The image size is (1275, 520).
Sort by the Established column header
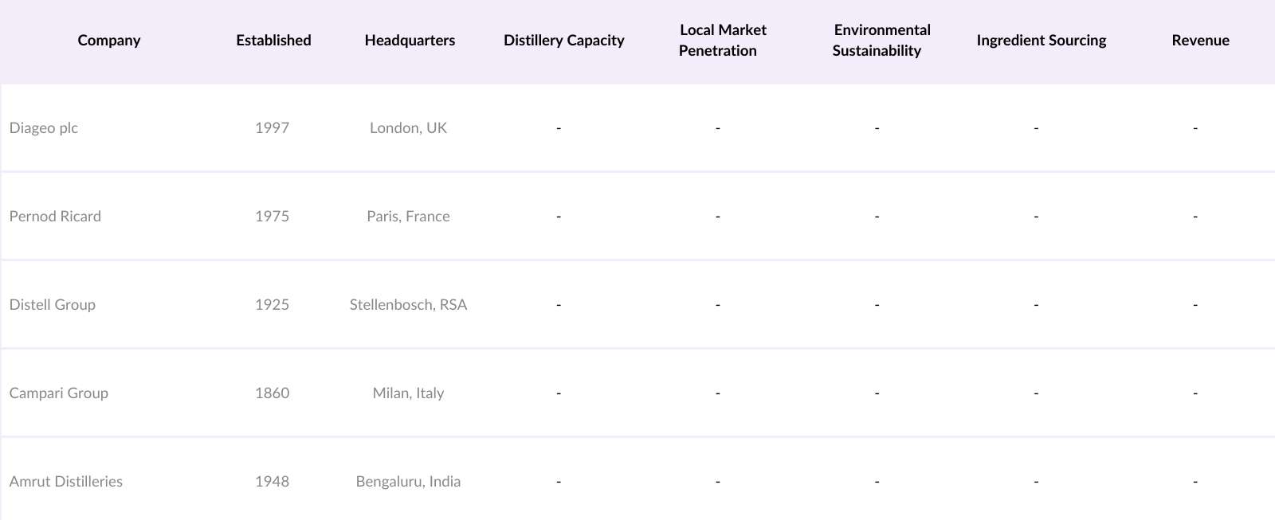pos(273,40)
